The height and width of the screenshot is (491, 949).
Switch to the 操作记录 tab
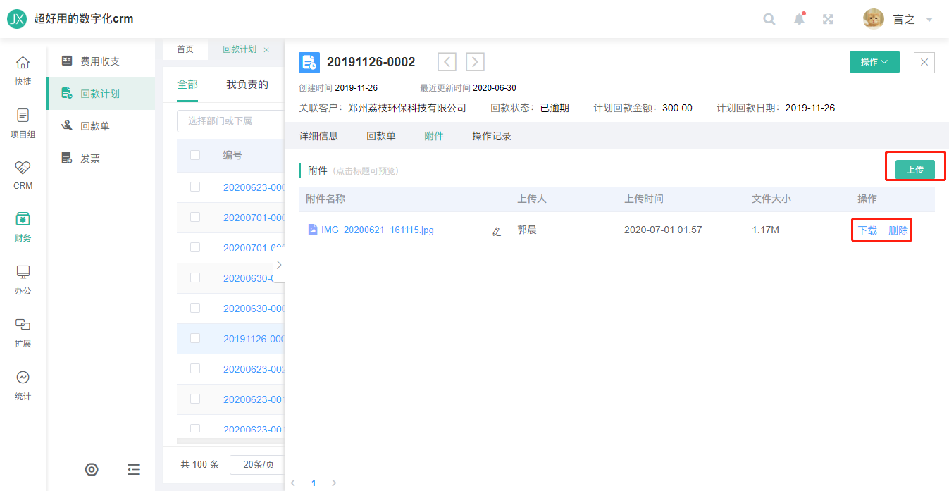coord(492,136)
